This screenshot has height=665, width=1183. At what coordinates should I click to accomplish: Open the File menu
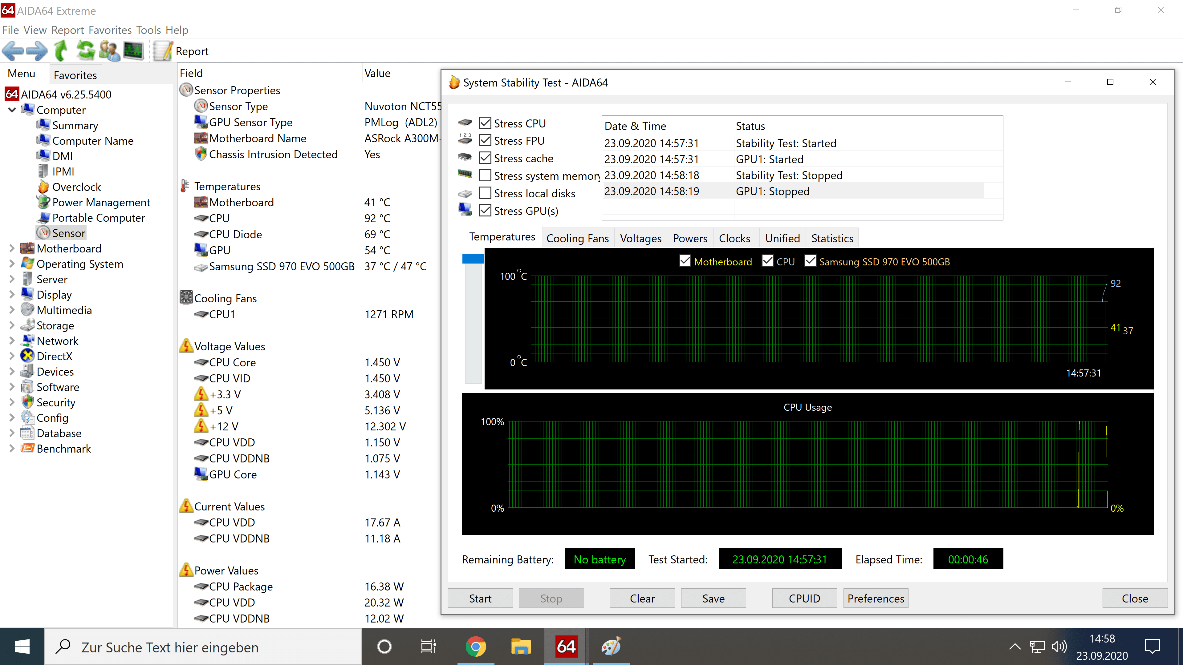pos(10,30)
